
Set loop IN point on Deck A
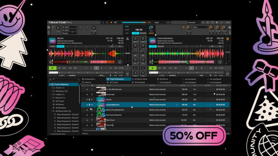[x=111, y=68]
